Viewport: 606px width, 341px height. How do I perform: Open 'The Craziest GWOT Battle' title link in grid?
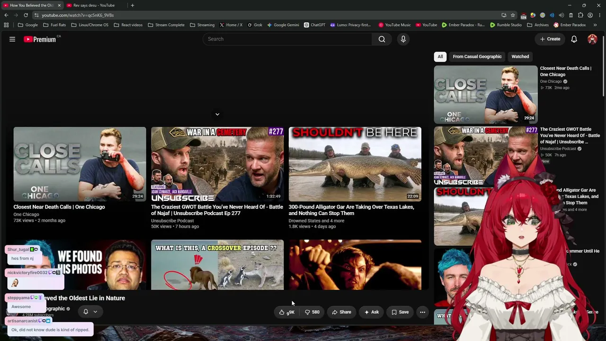tap(217, 210)
